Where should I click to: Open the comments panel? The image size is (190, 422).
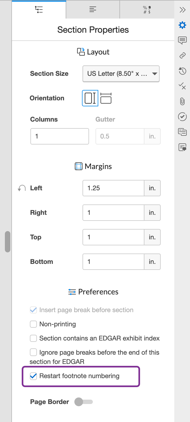182,40
